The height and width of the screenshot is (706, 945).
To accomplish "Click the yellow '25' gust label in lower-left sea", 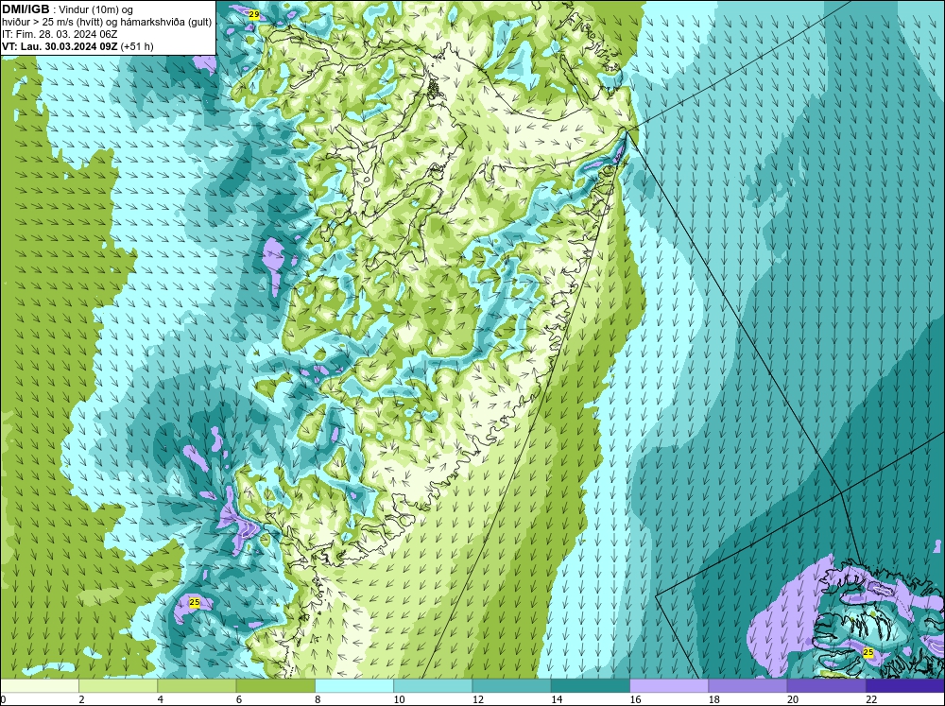I will click(194, 602).
